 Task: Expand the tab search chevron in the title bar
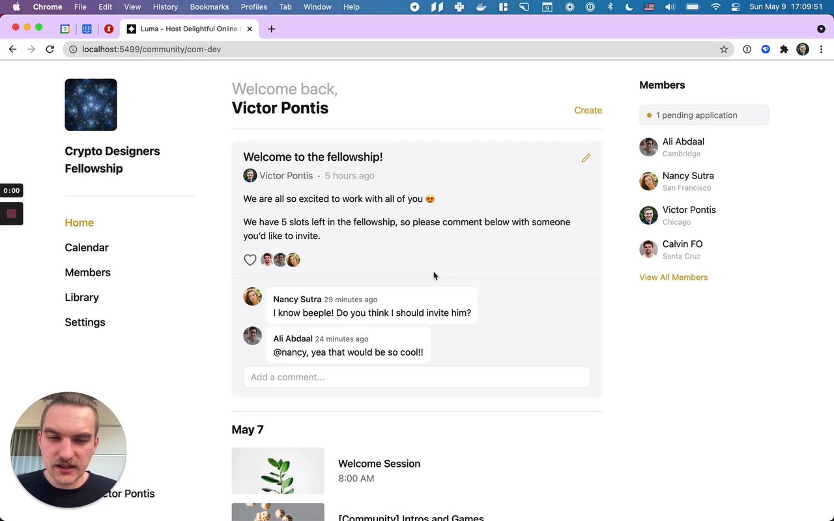click(x=821, y=29)
